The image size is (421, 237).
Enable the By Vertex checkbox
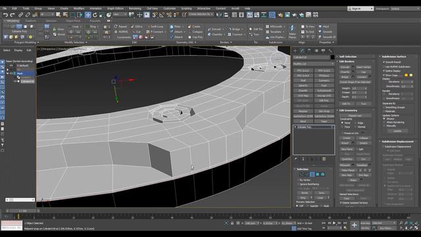[298, 180]
